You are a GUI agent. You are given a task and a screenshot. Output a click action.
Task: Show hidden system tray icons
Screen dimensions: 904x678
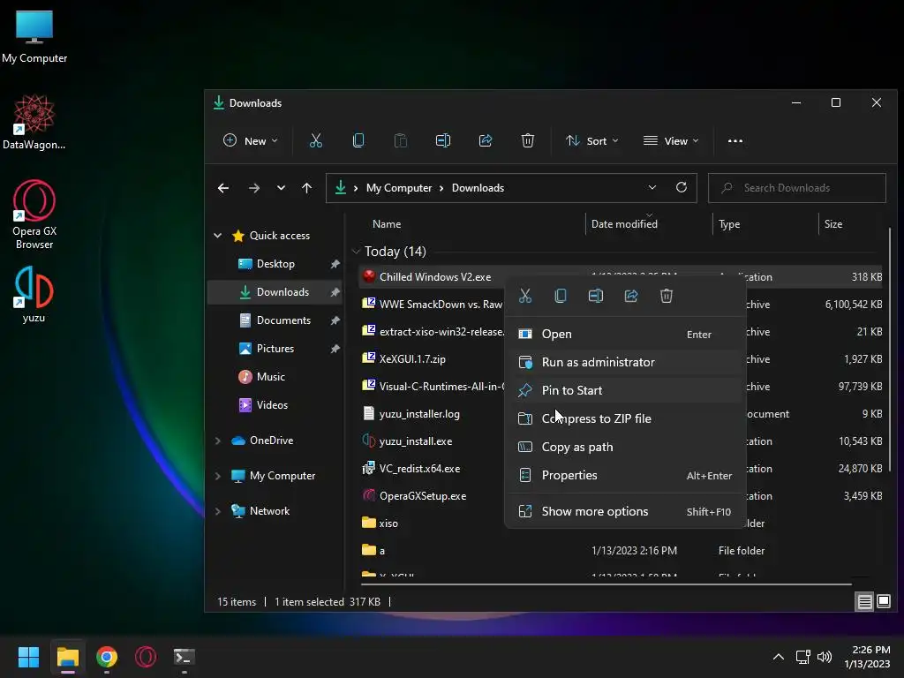pyautogui.click(x=779, y=657)
